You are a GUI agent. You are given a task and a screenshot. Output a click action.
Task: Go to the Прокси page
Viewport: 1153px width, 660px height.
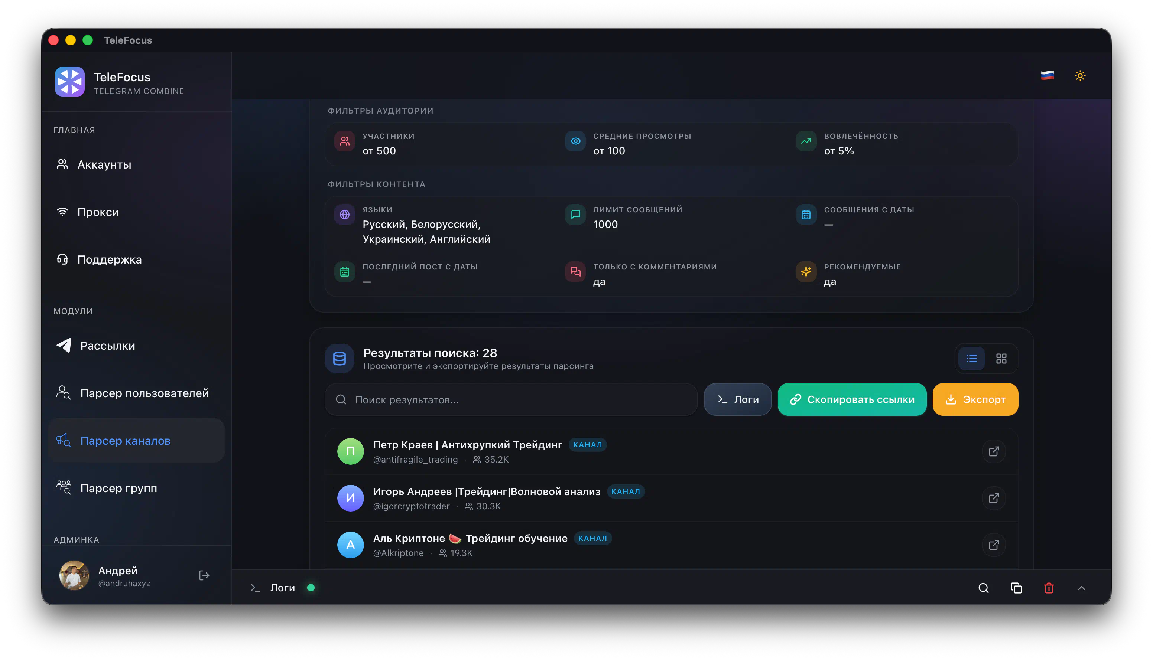click(x=136, y=212)
